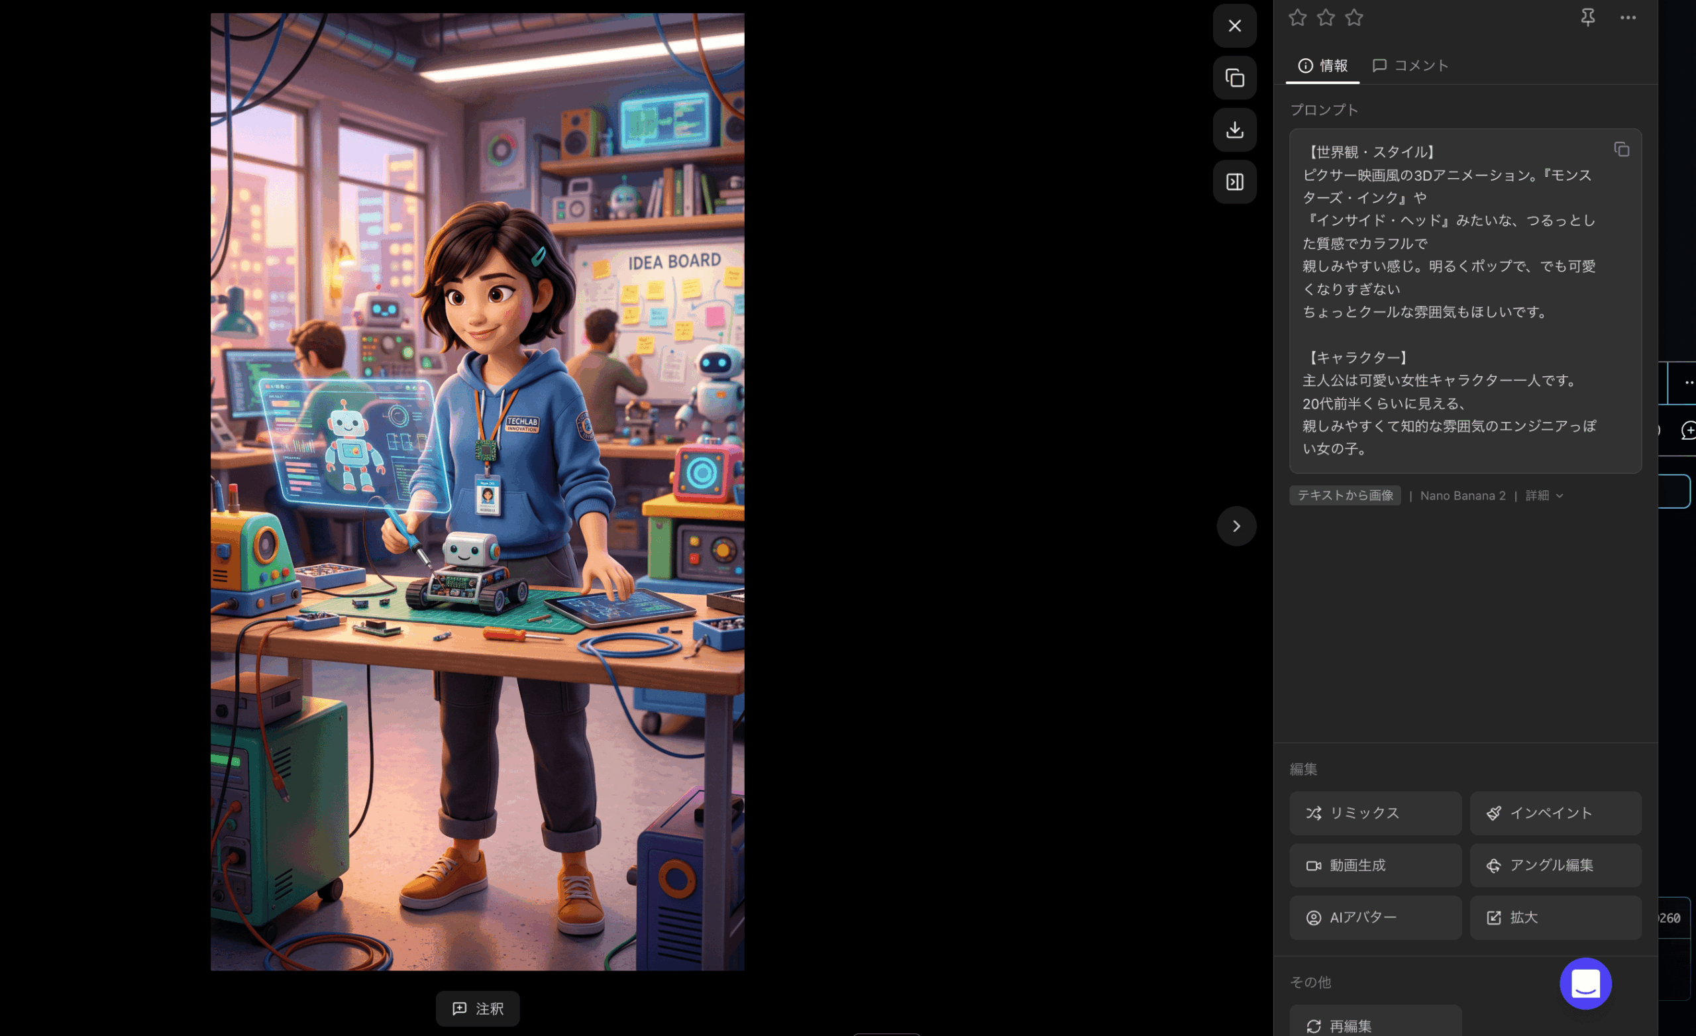Start 動画生成 from image
This screenshot has width=1696, height=1036.
click(x=1375, y=865)
